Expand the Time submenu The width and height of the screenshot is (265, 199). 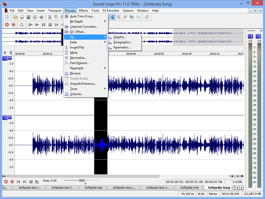tap(86, 89)
